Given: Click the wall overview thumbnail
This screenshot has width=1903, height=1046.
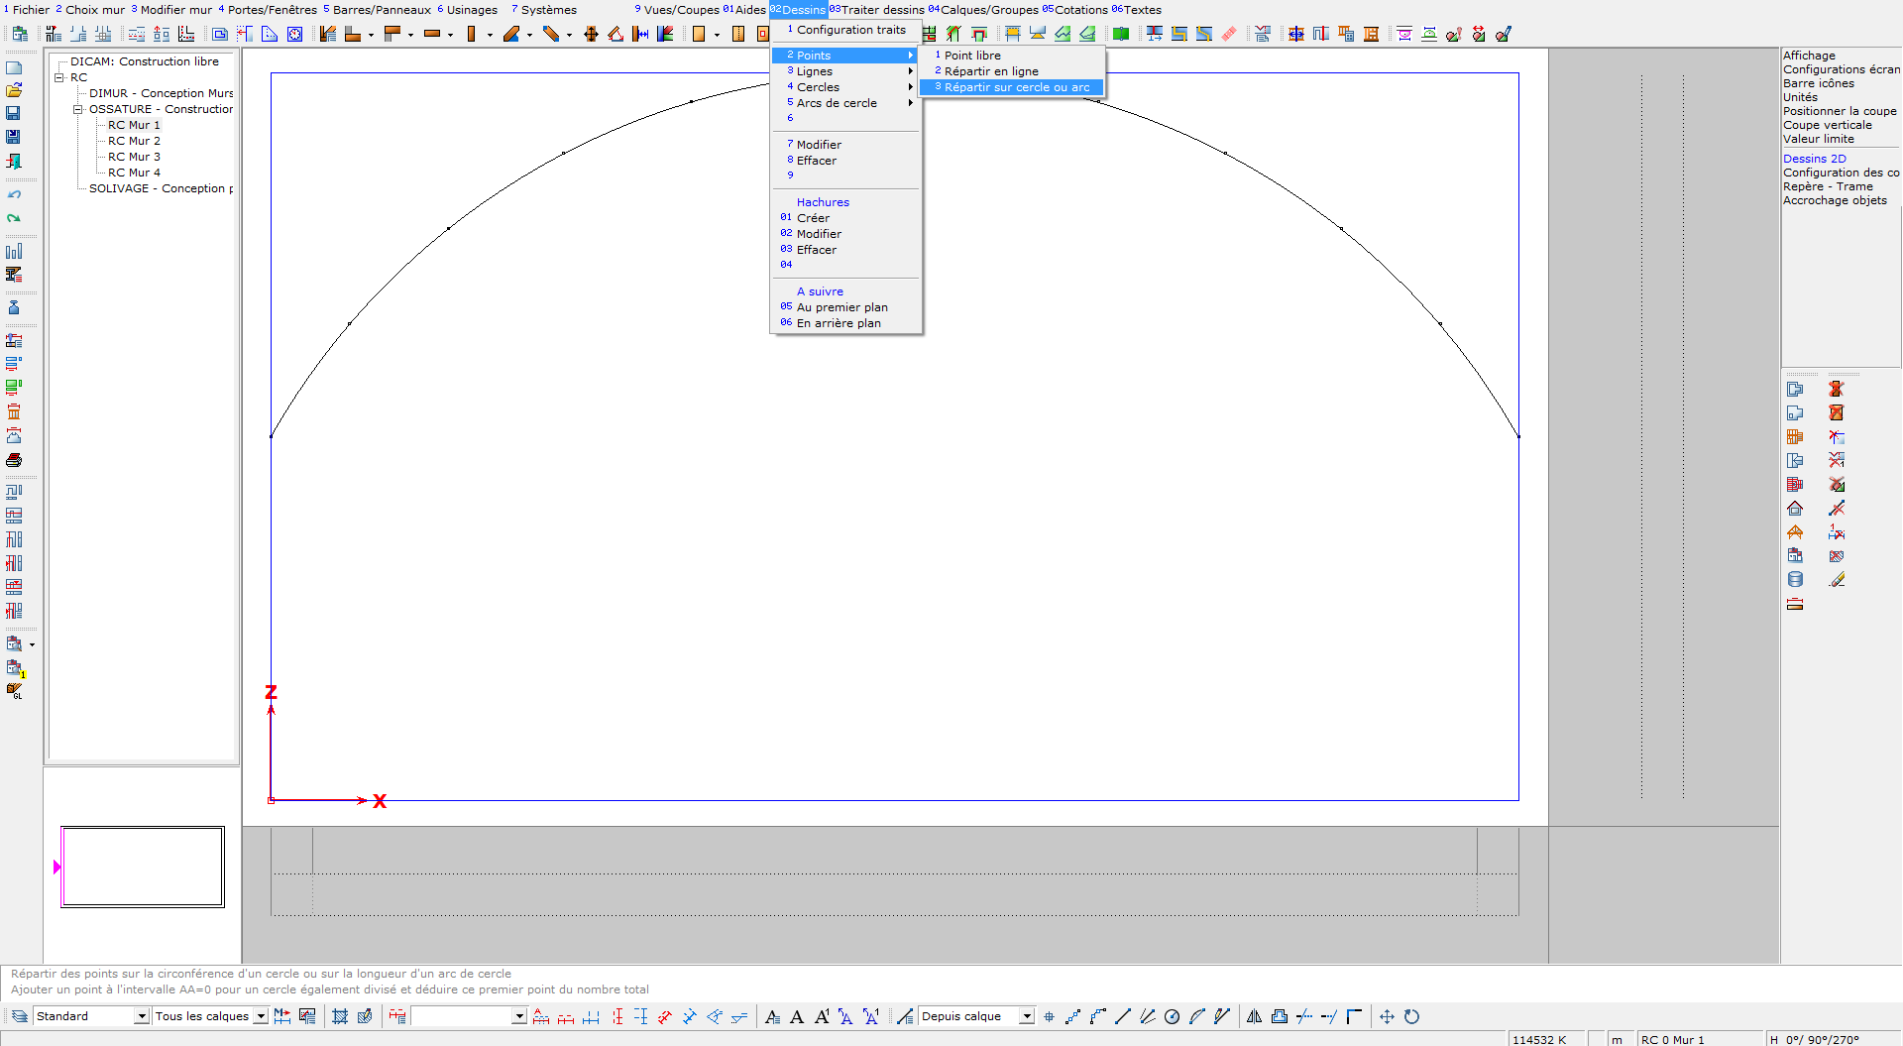Looking at the screenshot, I should (x=143, y=867).
